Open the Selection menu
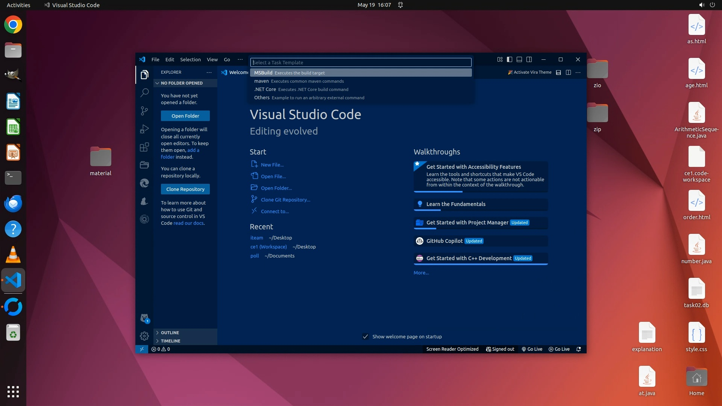 click(190, 59)
